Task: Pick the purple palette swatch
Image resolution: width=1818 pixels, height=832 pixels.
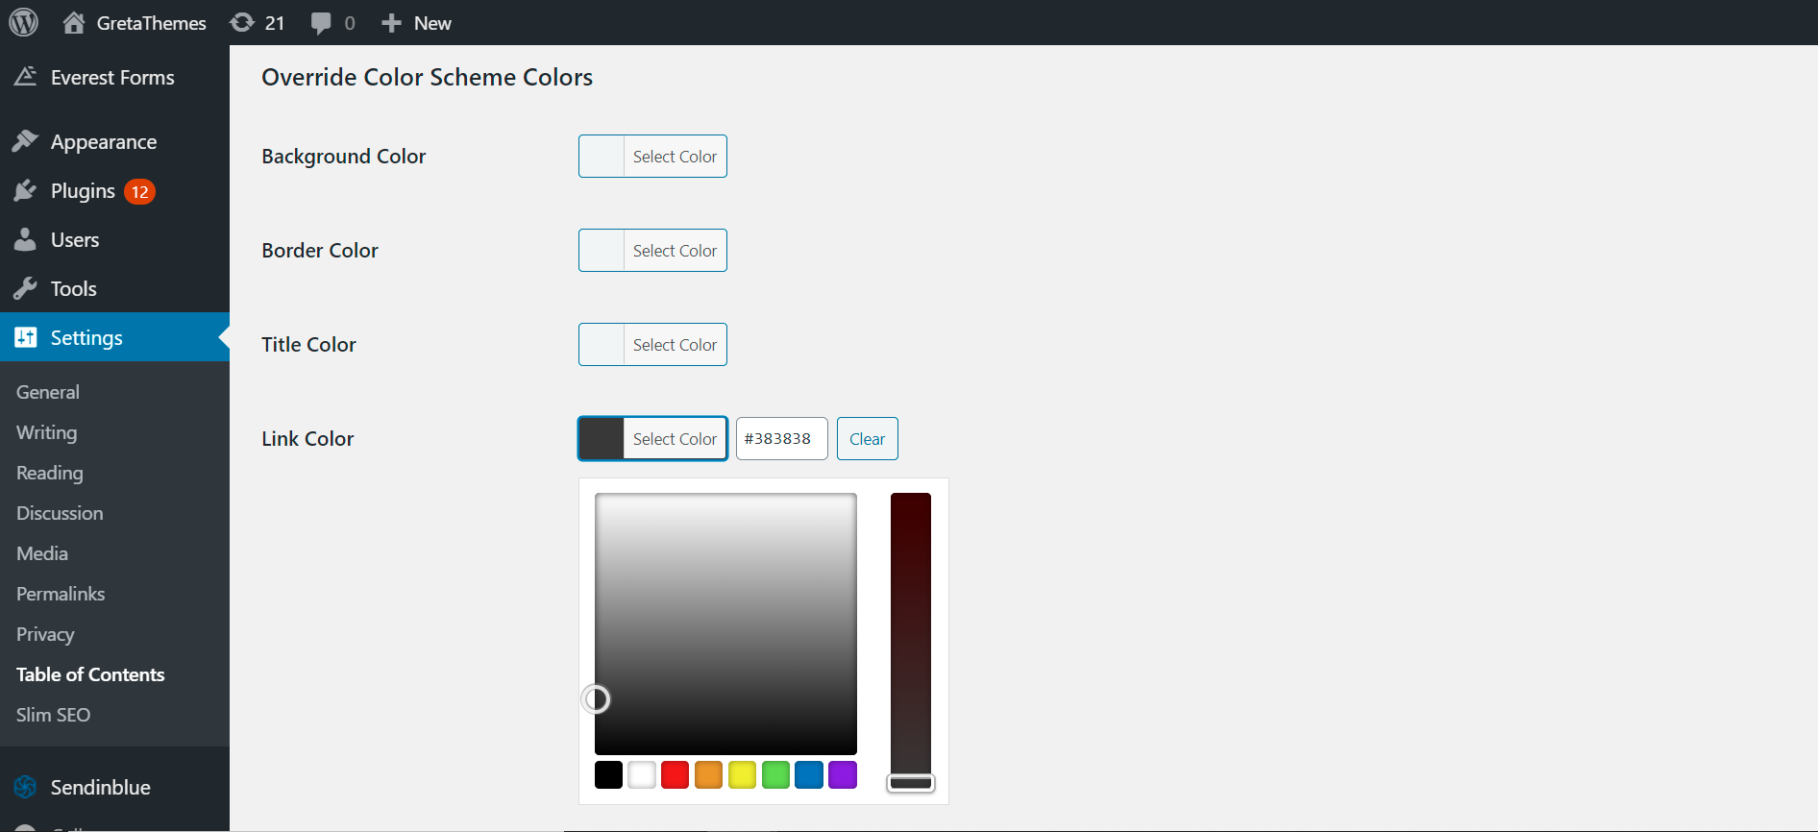Action: click(x=843, y=774)
